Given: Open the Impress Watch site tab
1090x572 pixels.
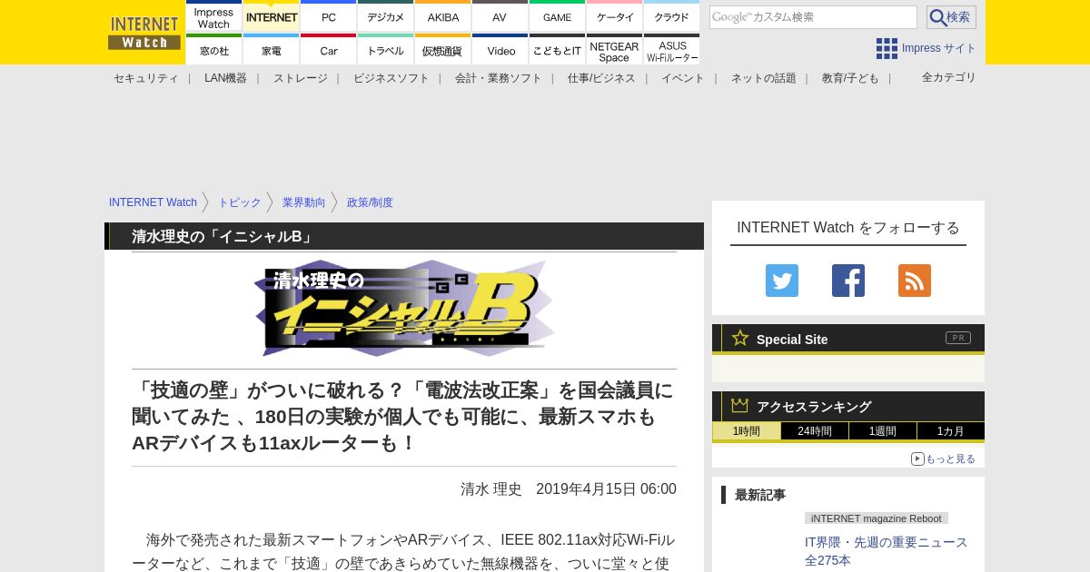Looking at the screenshot, I should 214,16.
